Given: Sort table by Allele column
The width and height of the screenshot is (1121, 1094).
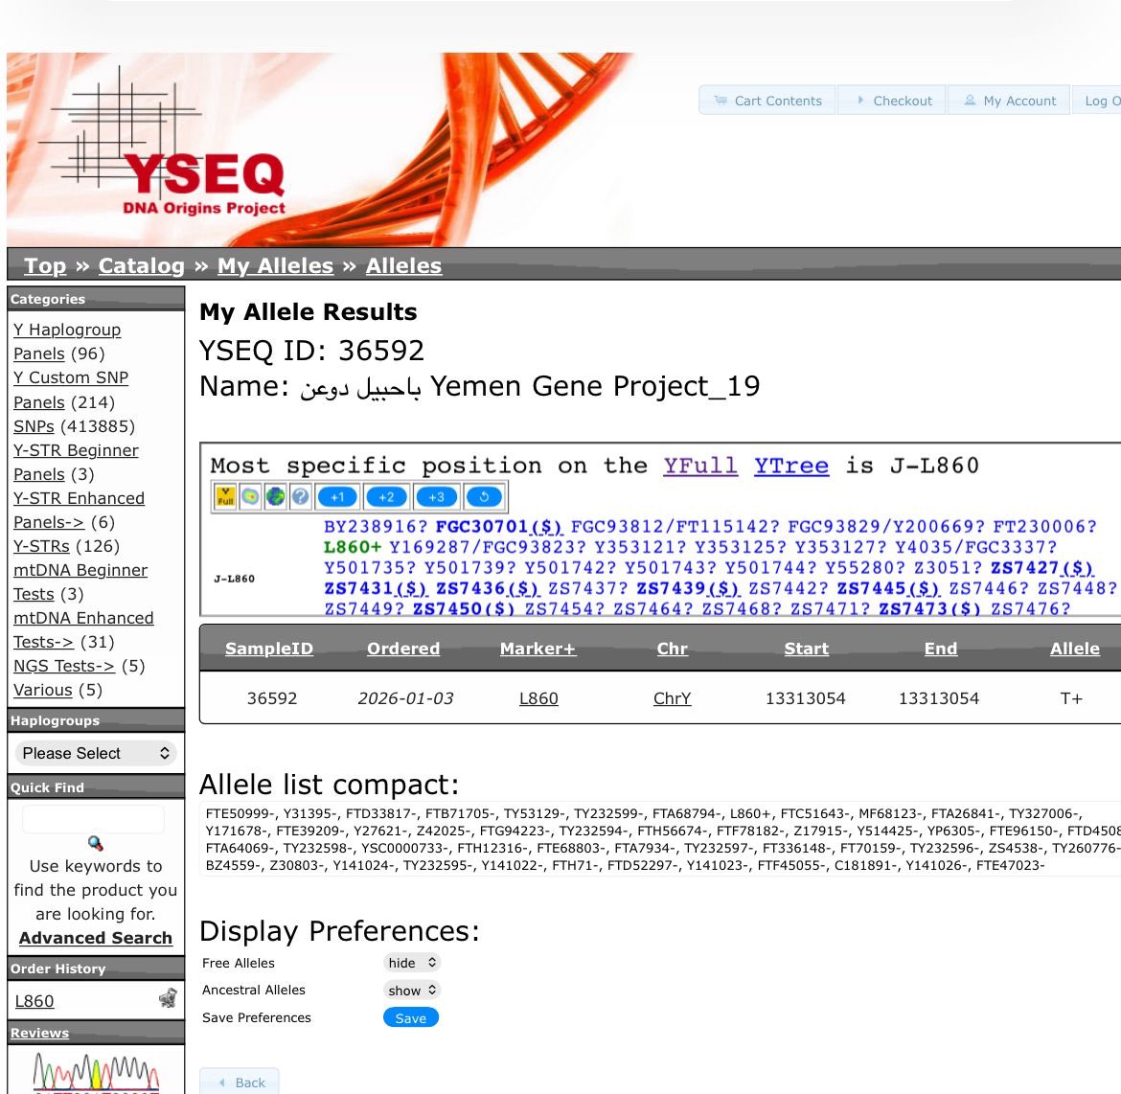Looking at the screenshot, I should click(1074, 649).
